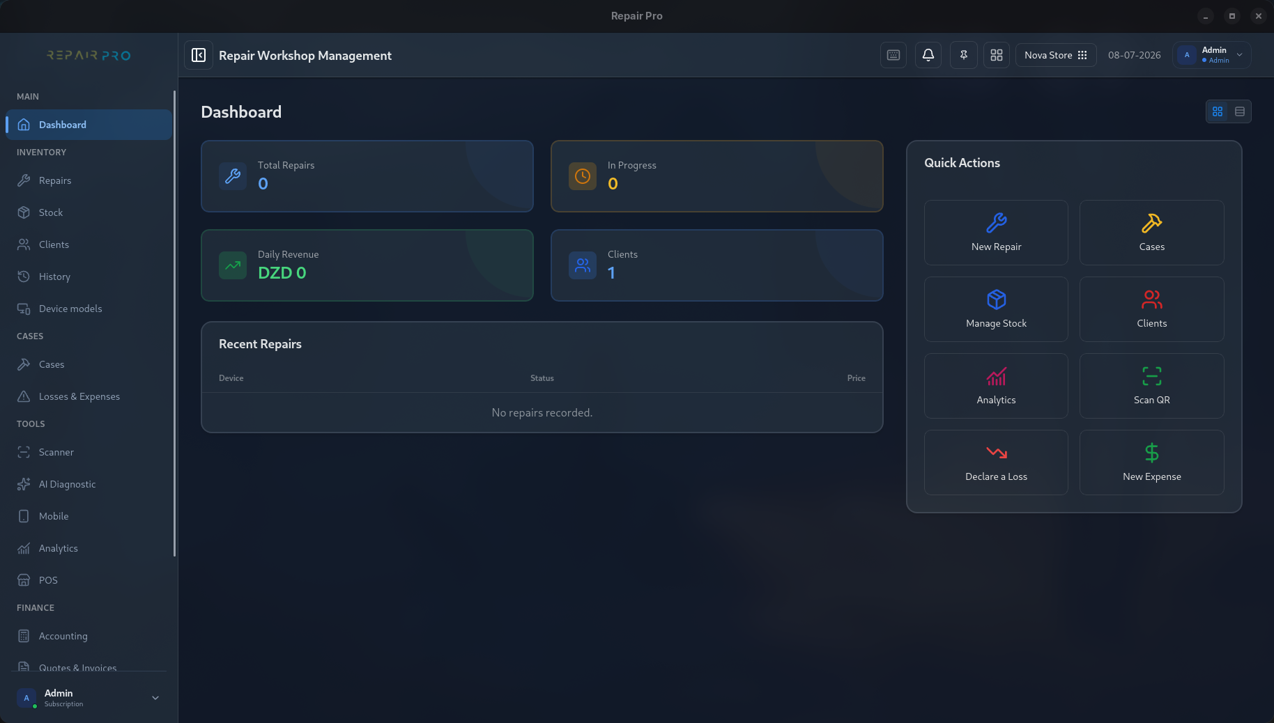Click the Total Repairs wrench icon
This screenshot has width=1274, height=723.
tap(233, 176)
